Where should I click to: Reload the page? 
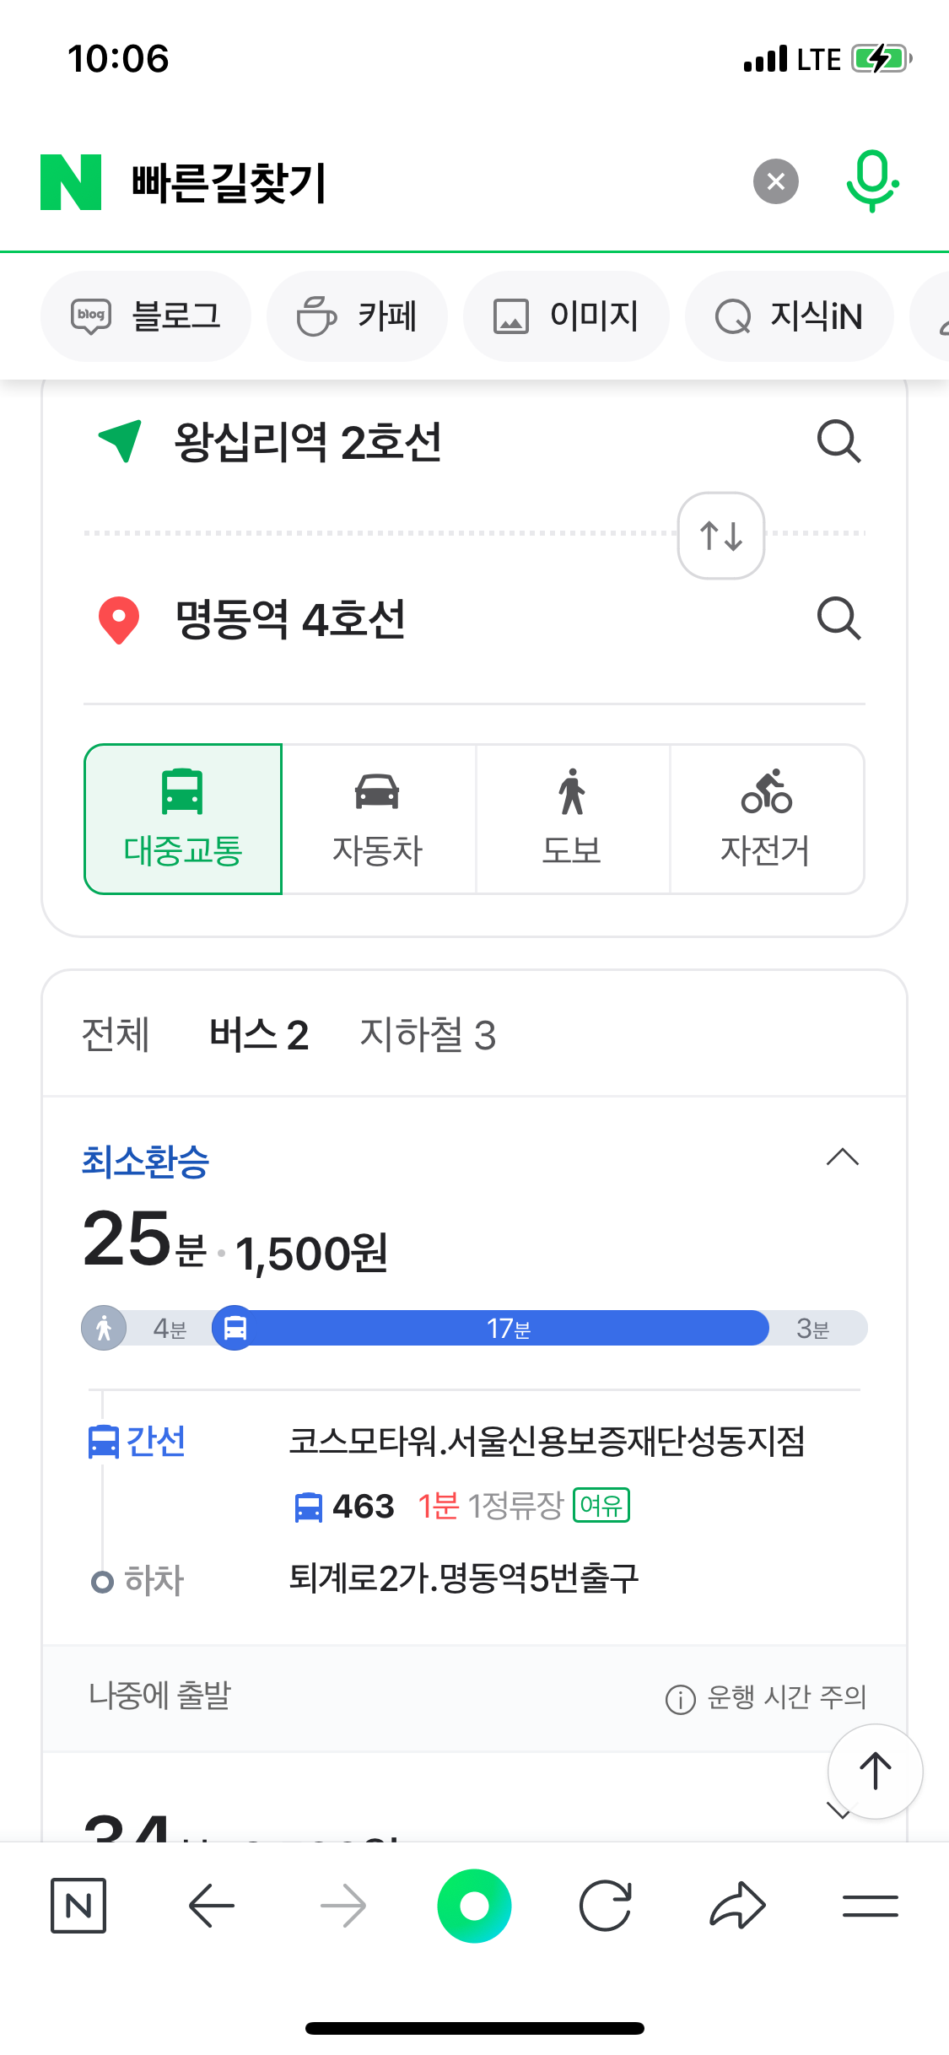point(605,1907)
